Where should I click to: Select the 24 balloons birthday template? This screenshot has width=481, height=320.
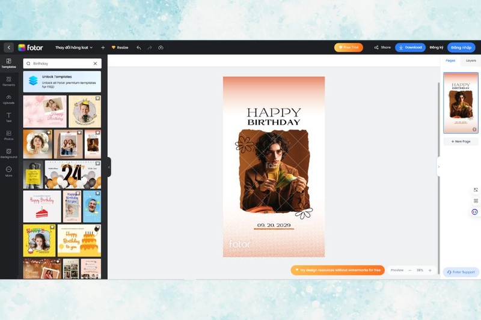tap(73, 175)
